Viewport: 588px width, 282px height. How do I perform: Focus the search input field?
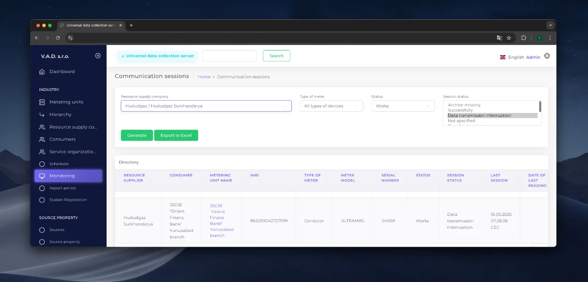229,56
